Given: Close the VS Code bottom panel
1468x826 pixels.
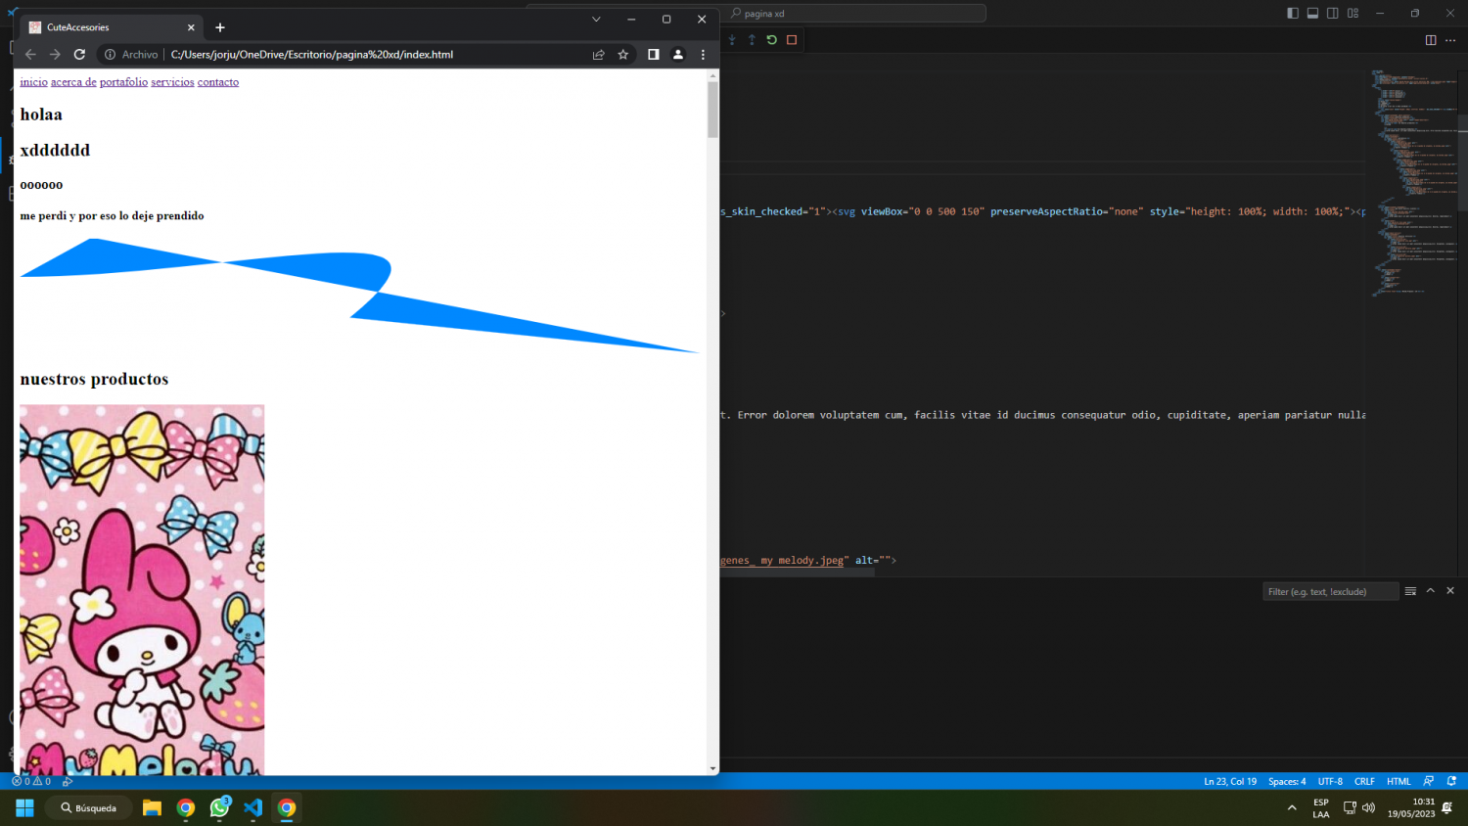Looking at the screenshot, I should 1450,591.
